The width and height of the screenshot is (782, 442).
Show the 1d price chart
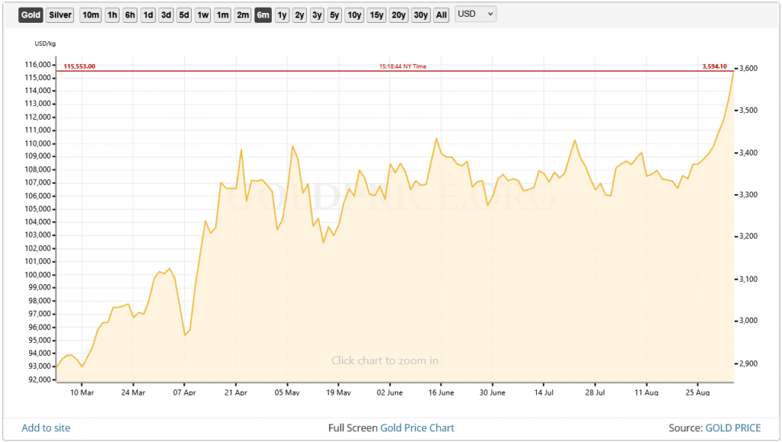148,15
